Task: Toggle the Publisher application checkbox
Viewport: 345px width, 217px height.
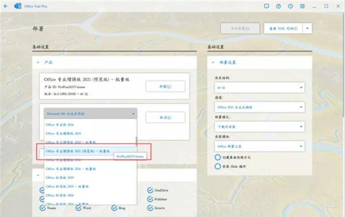Action: (150, 199)
